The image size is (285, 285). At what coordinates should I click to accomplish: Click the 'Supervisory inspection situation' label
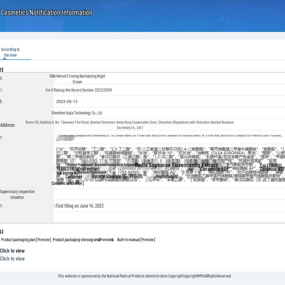[17, 194]
